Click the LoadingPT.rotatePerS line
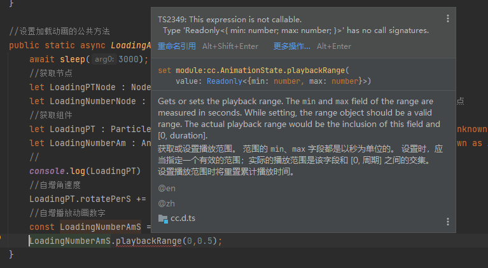This screenshot has width=488, height=268. click(x=83, y=199)
